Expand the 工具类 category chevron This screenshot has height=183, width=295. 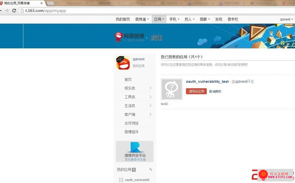click(x=151, y=97)
